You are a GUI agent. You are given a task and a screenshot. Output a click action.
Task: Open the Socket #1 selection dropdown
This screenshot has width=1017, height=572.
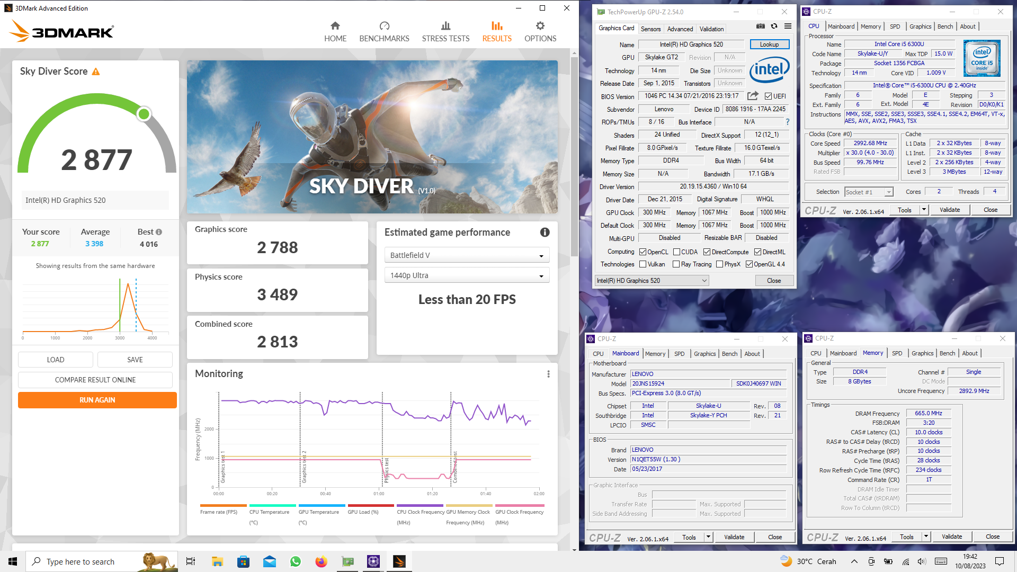869,192
